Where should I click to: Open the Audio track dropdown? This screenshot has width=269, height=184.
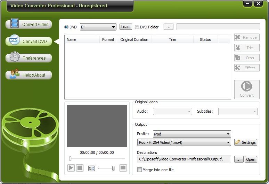(172, 111)
